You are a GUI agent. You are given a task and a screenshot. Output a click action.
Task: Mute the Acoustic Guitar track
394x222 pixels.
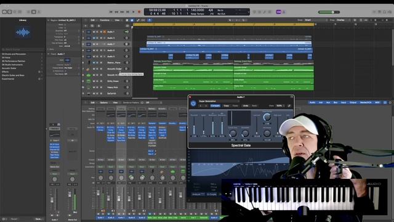point(94,68)
